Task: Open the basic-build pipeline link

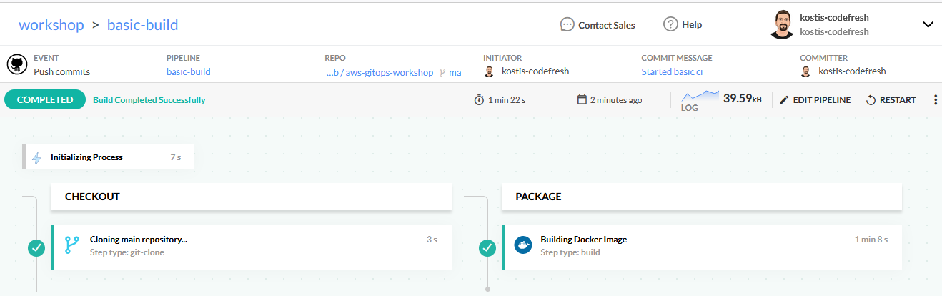Action: [x=188, y=71]
